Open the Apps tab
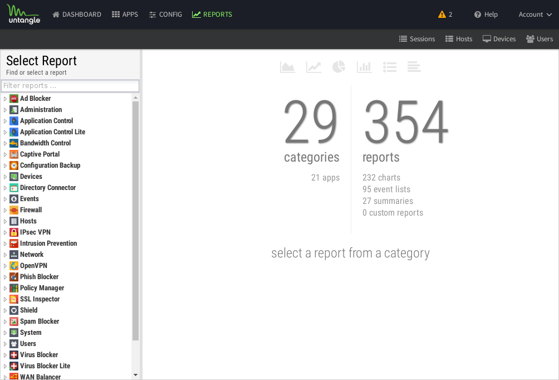The image size is (559, 380). 125,14
